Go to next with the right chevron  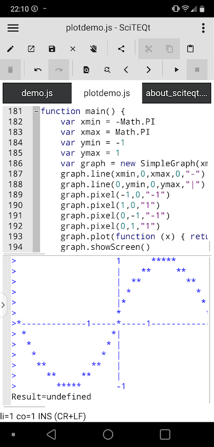click(x=148, y=70)
